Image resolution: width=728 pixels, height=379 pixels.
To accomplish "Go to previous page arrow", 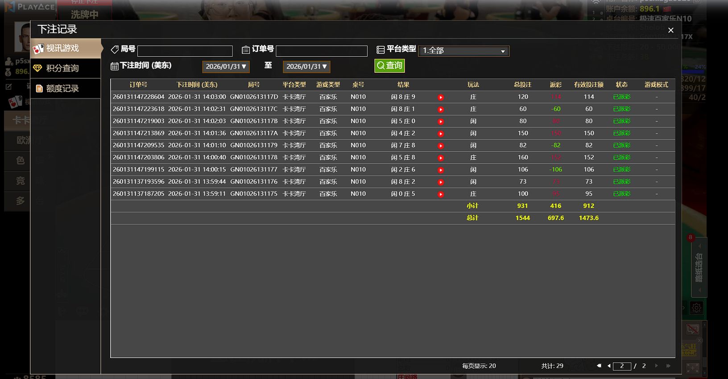I will pyautogui.click(x=609, y=366).
